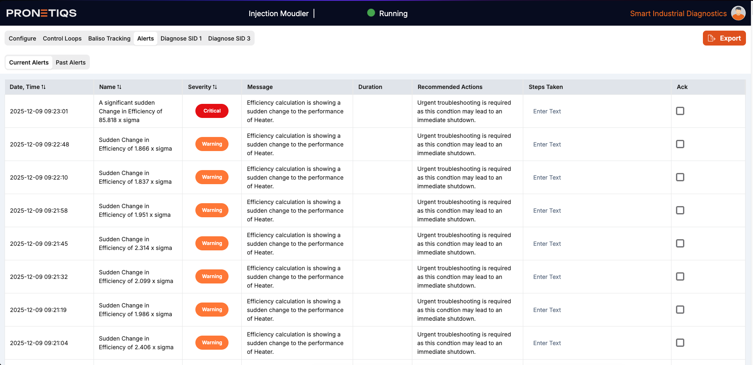Sort alerts by Severity column arrows
The image size is (753, 365).
(x=215, y=87)
